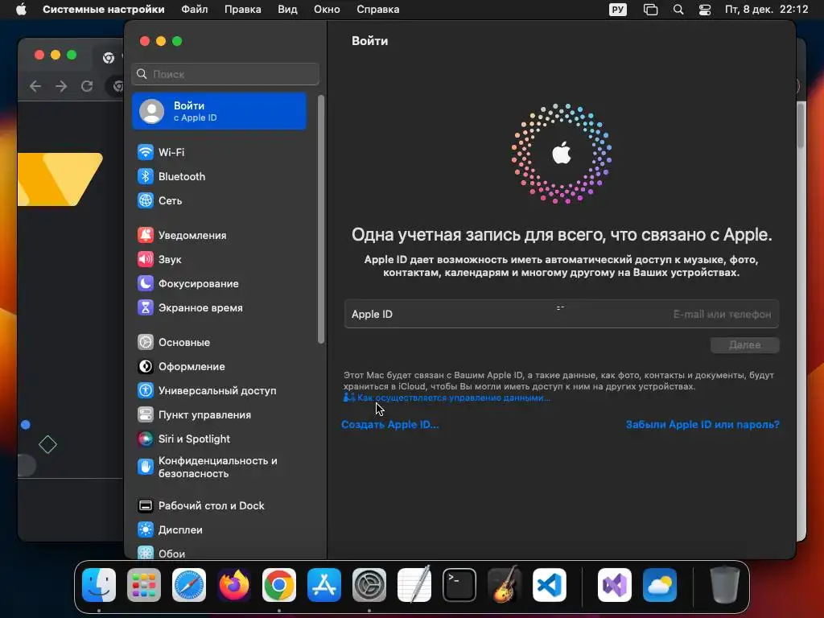Open Control Center in menu bar
Screen dimensions: 824x618
pos(705,10)
